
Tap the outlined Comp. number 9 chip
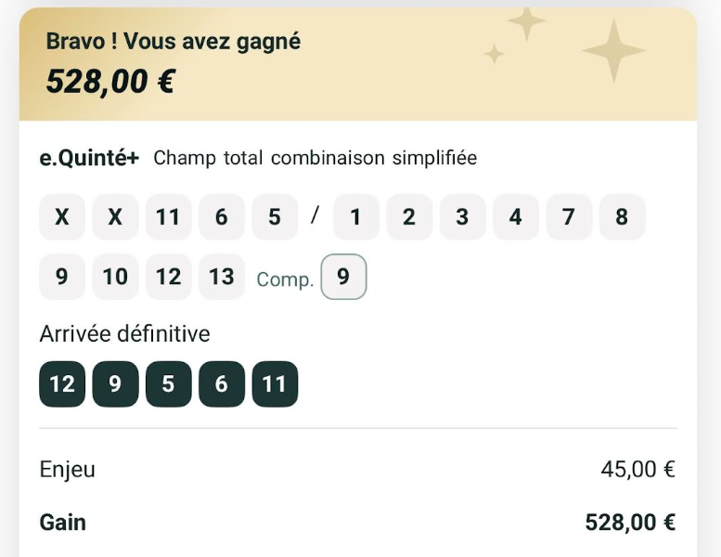[x=343, y=277]
